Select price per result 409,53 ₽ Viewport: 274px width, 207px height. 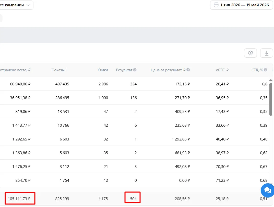coord(182,112)
